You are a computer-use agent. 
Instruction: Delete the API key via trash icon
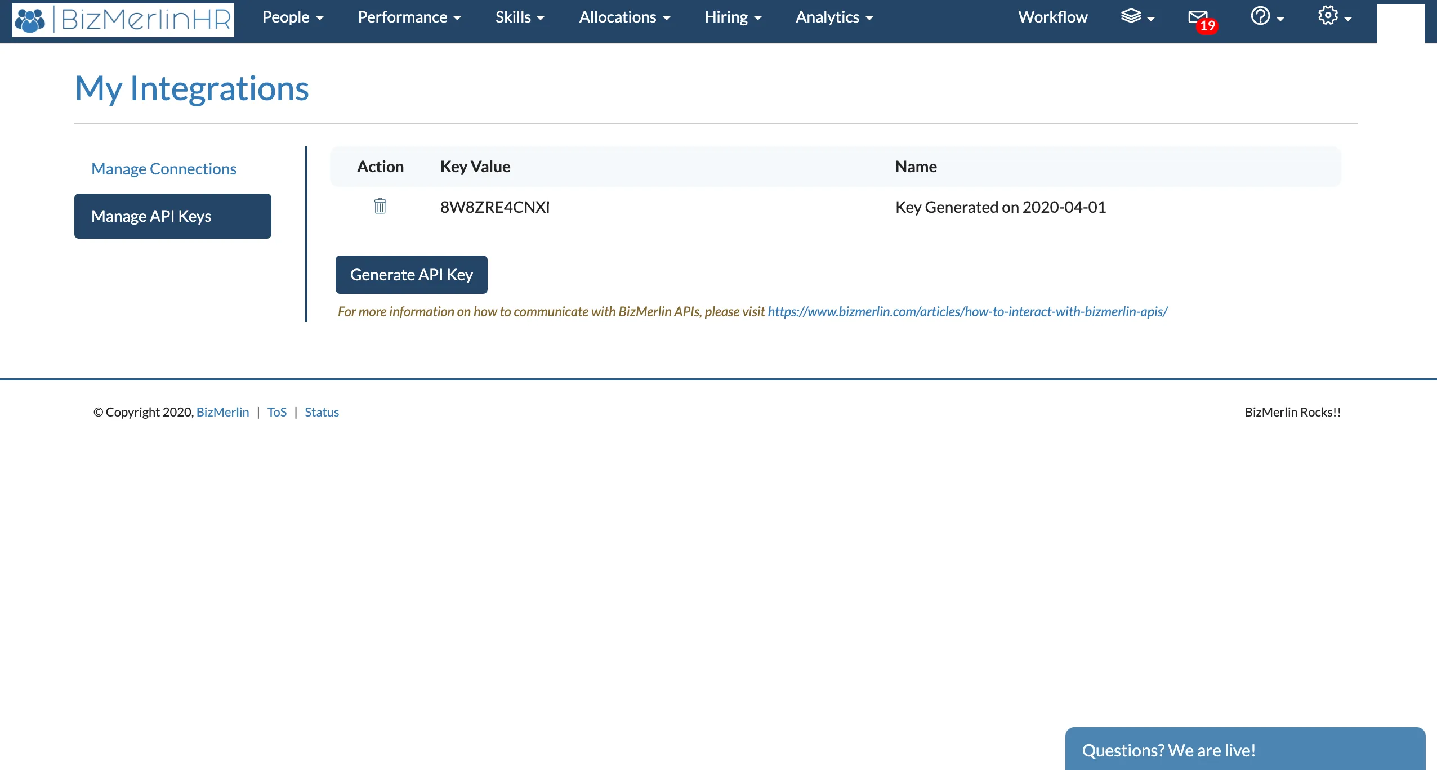coord(380,206)
